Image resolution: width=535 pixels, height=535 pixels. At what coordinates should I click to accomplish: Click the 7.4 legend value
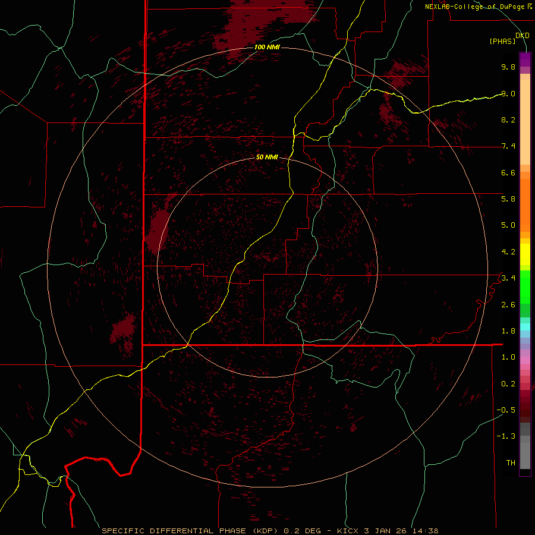[508, 146]
